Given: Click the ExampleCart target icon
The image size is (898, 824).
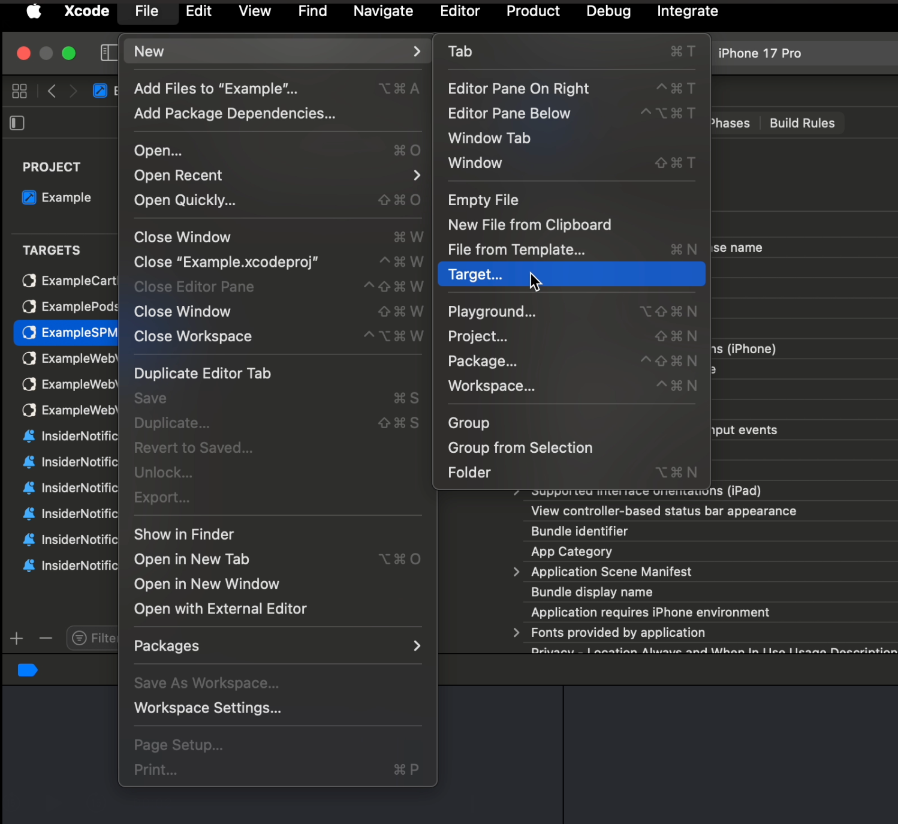Looking at the screenshot, I should click(x=29, y=281).
